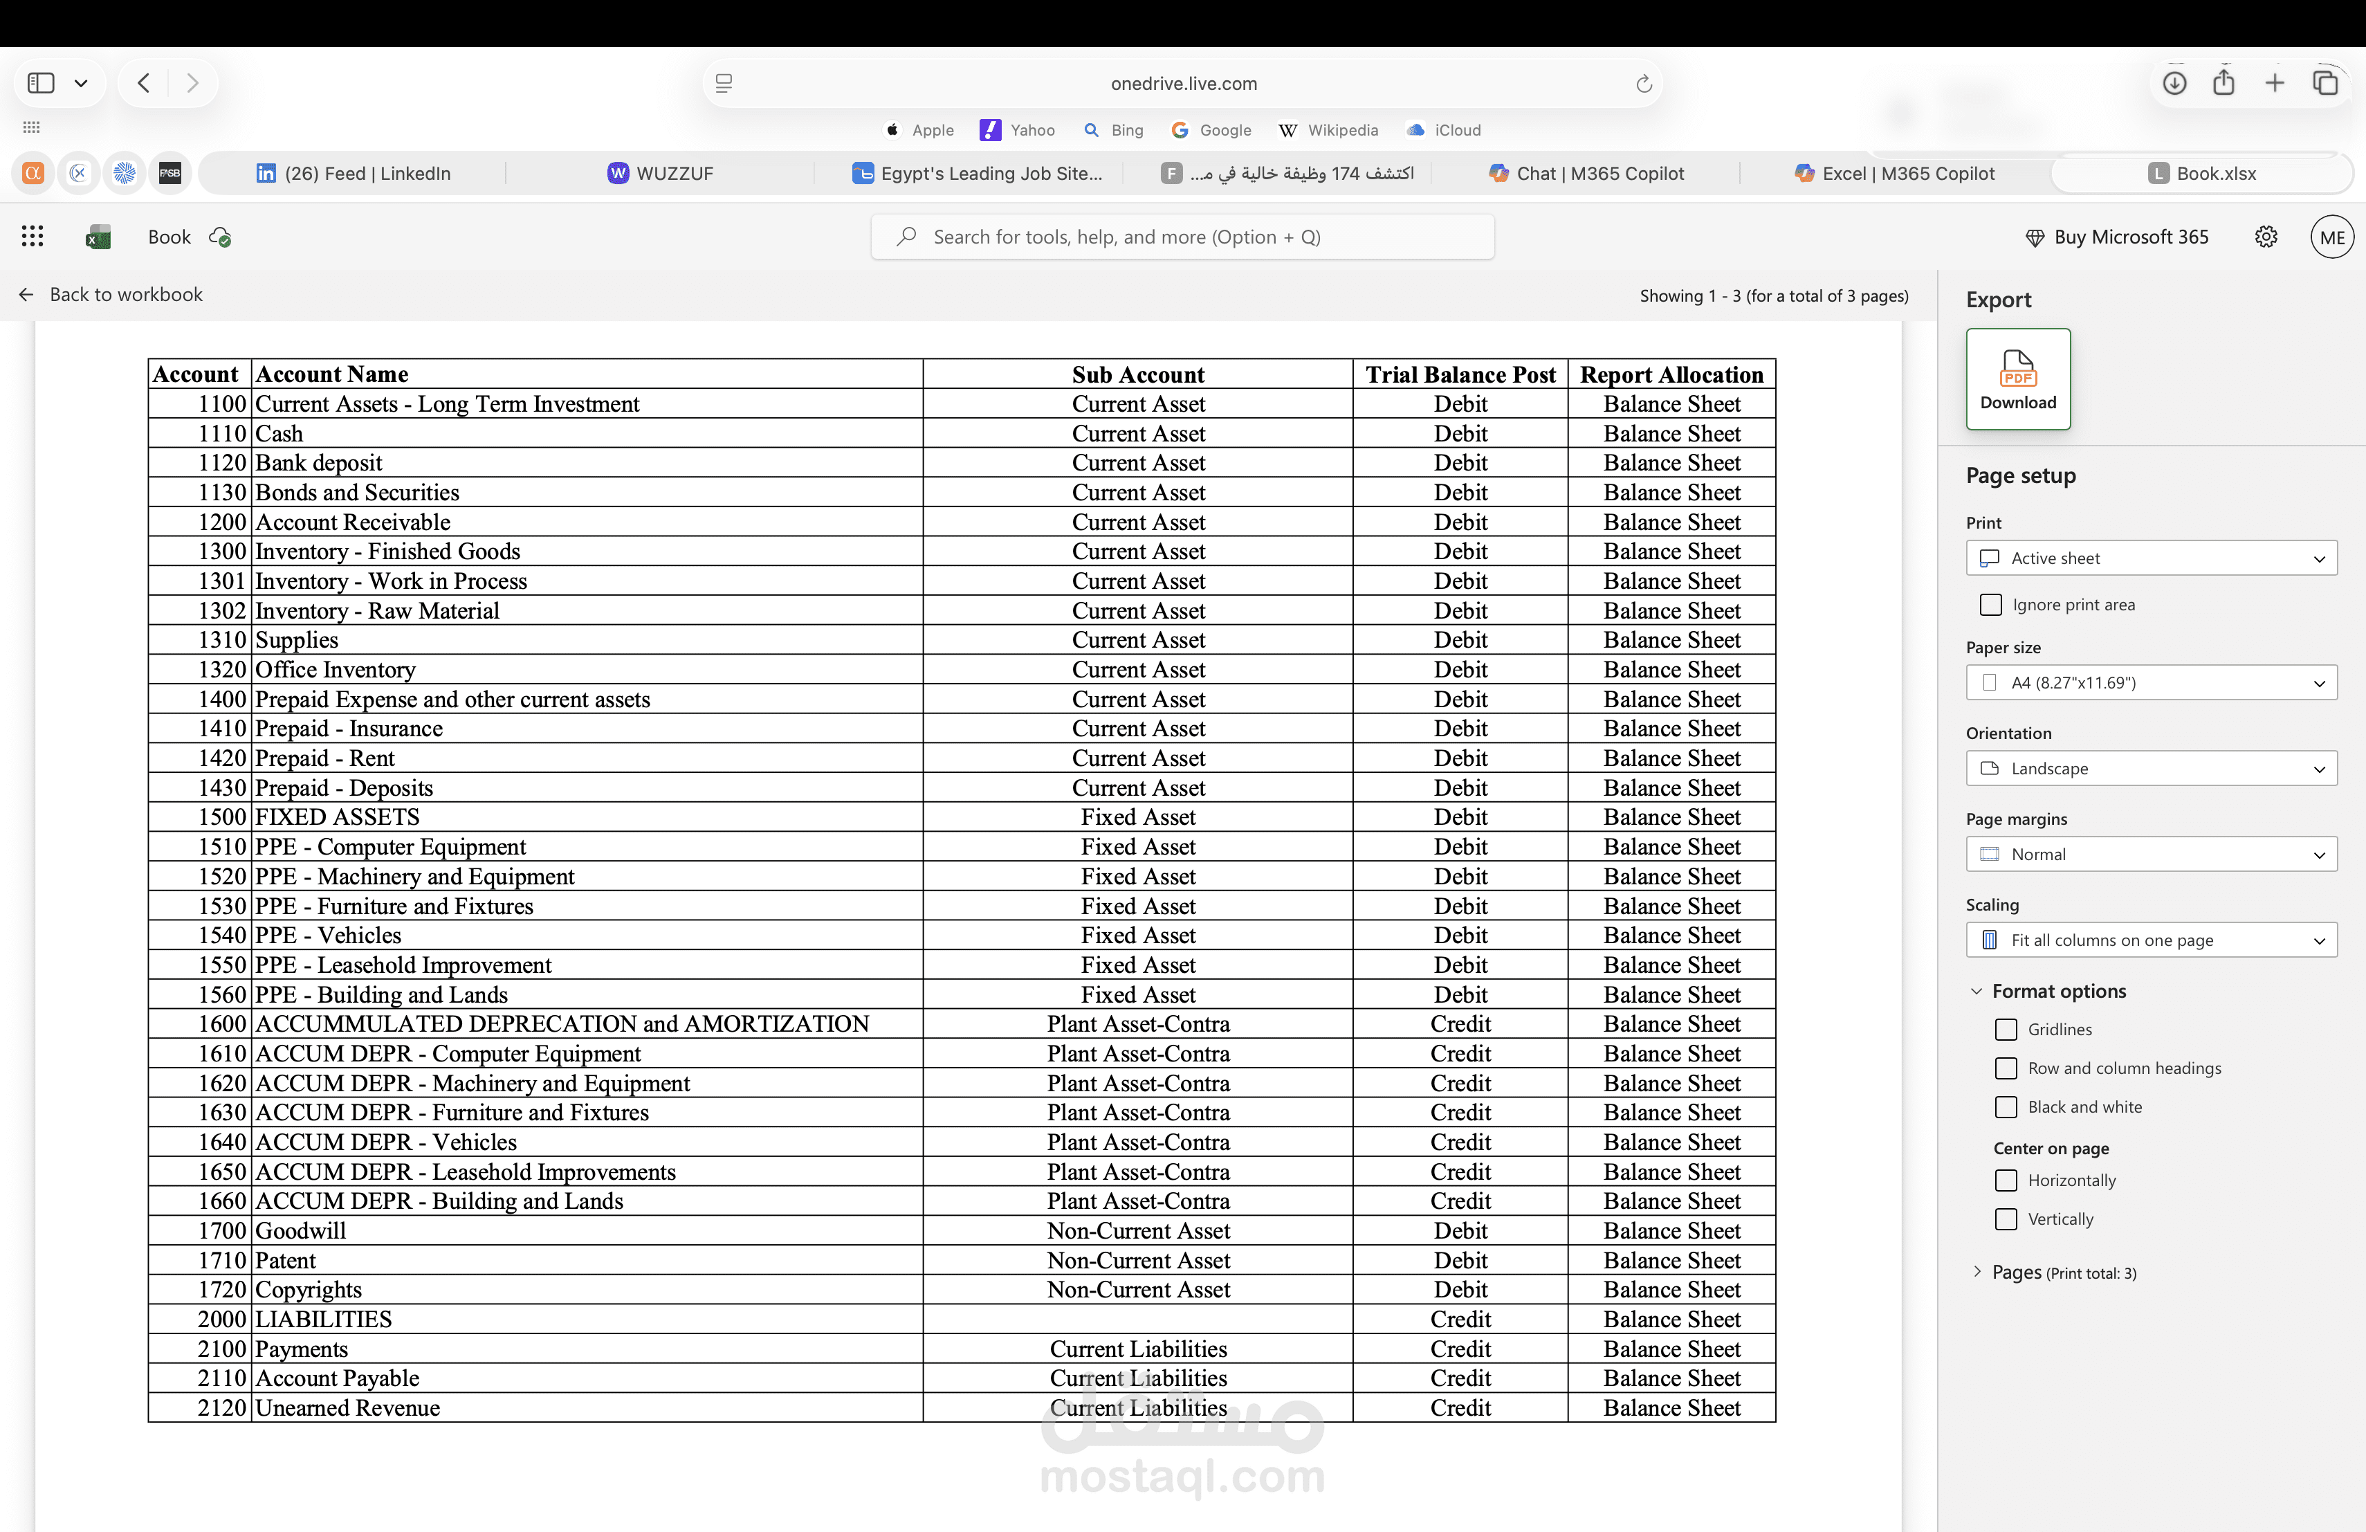2366x1532 pixels.
Task: Click the onedrive.live.com address bar
Action: point(1183,84)
